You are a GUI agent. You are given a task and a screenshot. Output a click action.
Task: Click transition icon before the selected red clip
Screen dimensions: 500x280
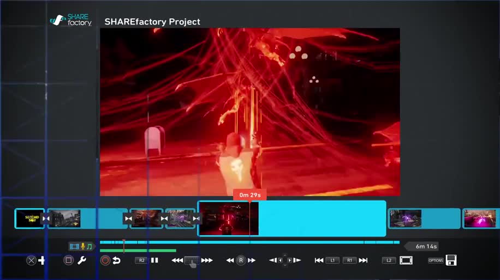(196, 218)
